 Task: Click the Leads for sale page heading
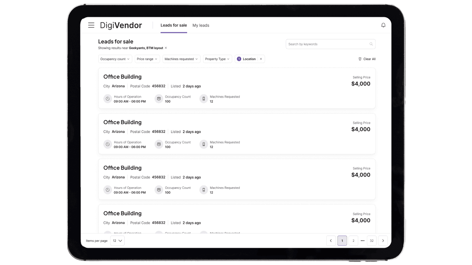pyautogui.click(x=115, y=42)
